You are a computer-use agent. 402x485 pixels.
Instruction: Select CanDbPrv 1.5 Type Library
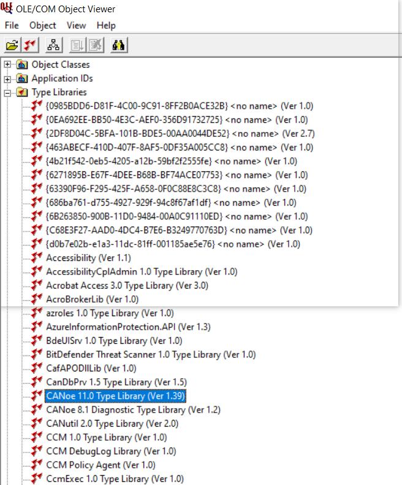[x=116, y=382]
